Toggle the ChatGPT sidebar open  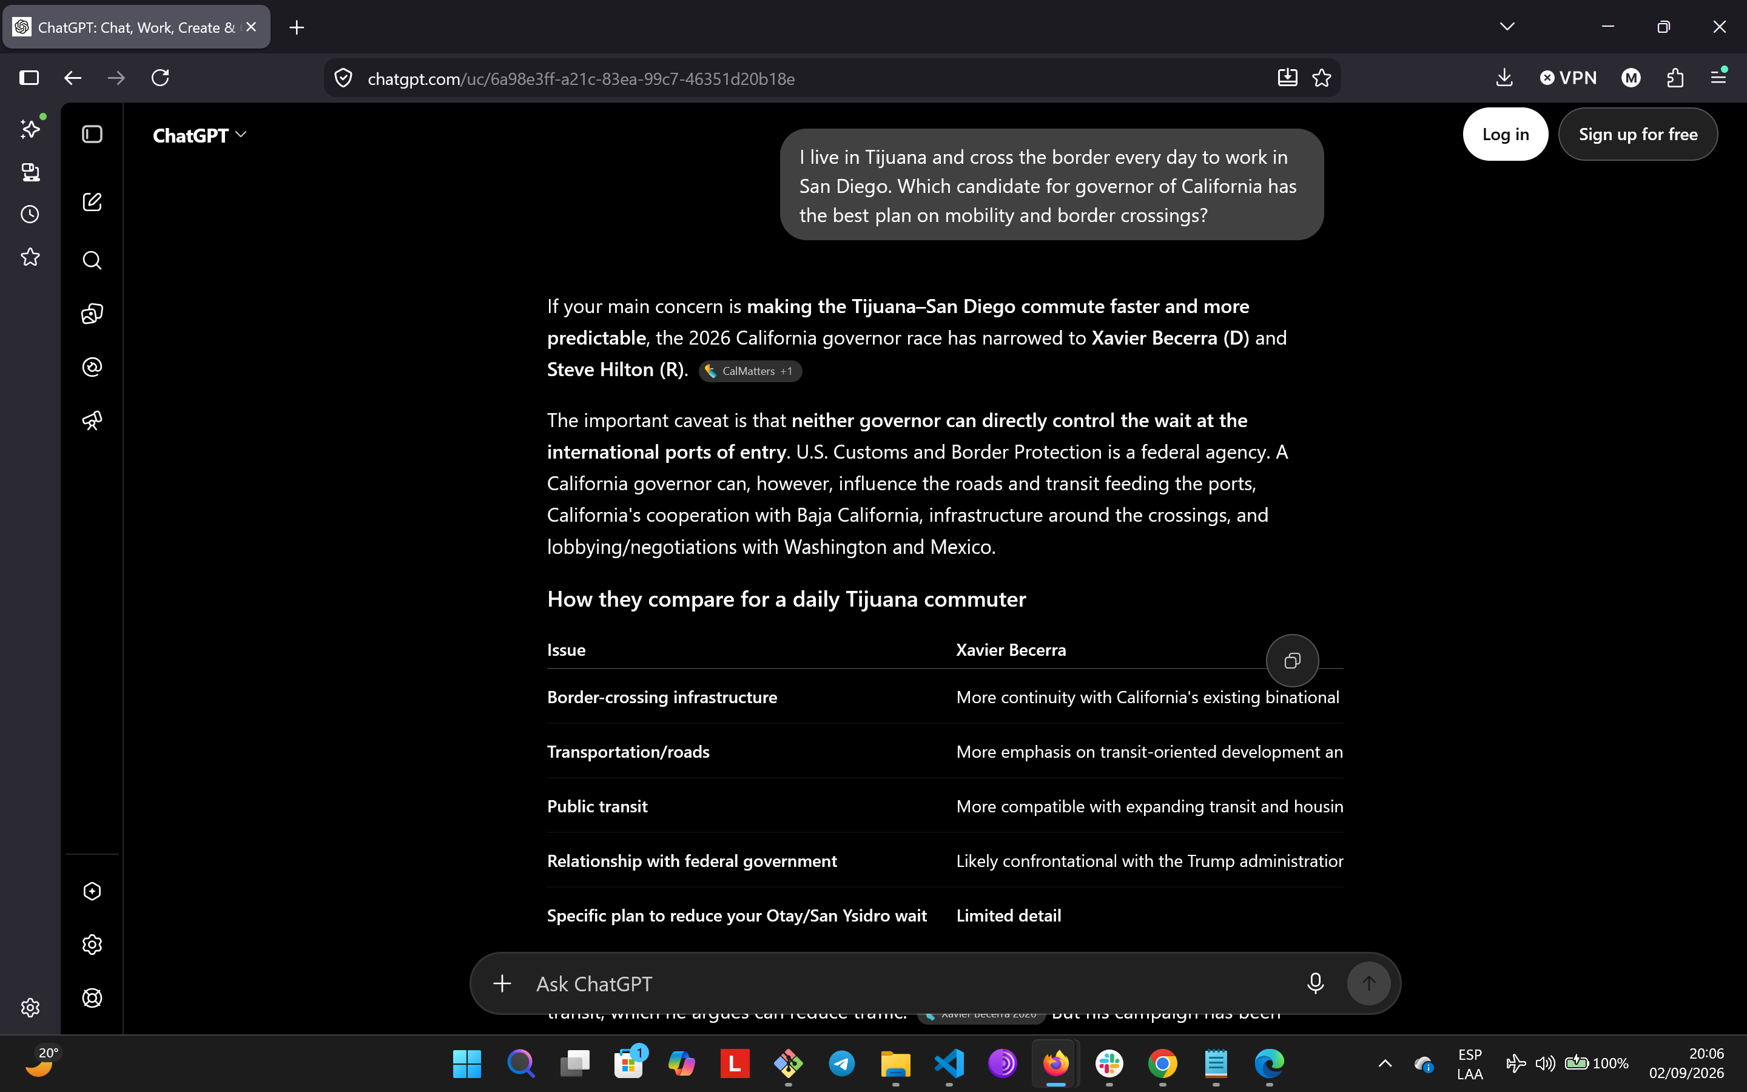point(92,134)
